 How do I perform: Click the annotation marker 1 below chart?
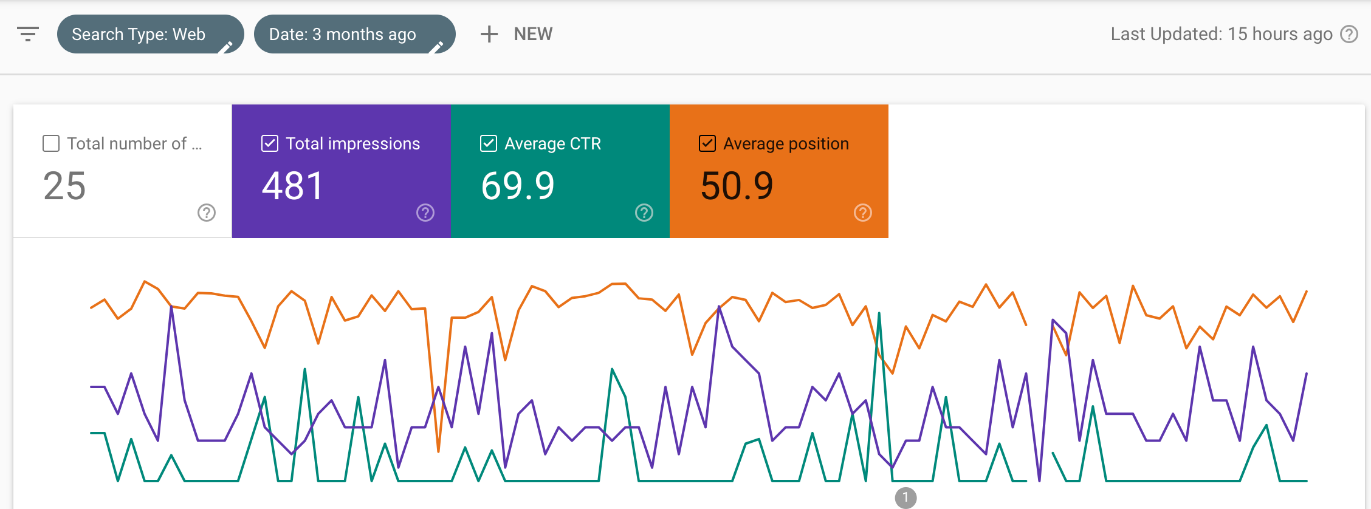pos(905,497)
